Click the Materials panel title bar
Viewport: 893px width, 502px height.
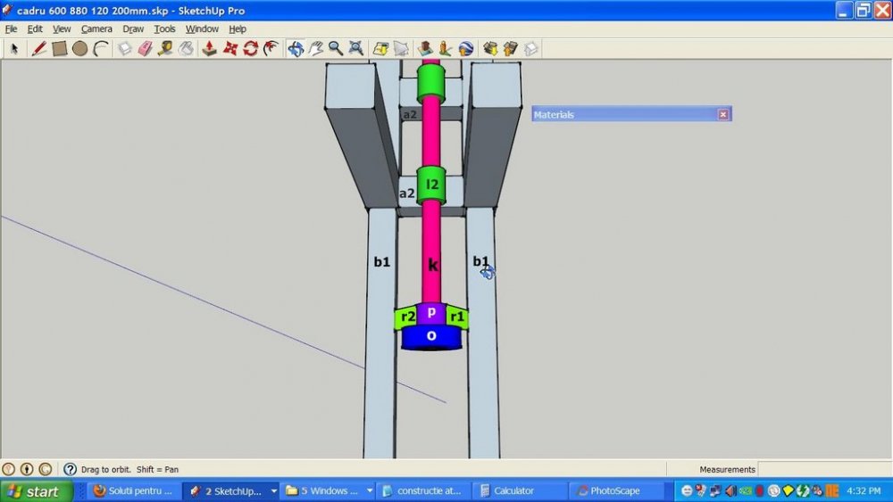click(631, 114)
